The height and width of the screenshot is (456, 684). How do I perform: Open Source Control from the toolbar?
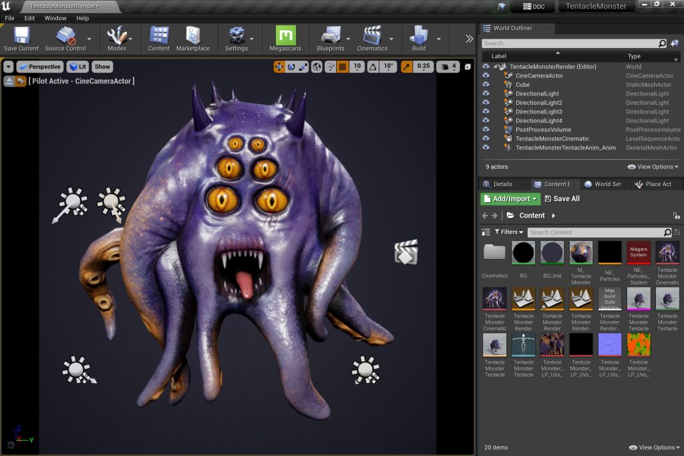(x=65, y=39)
